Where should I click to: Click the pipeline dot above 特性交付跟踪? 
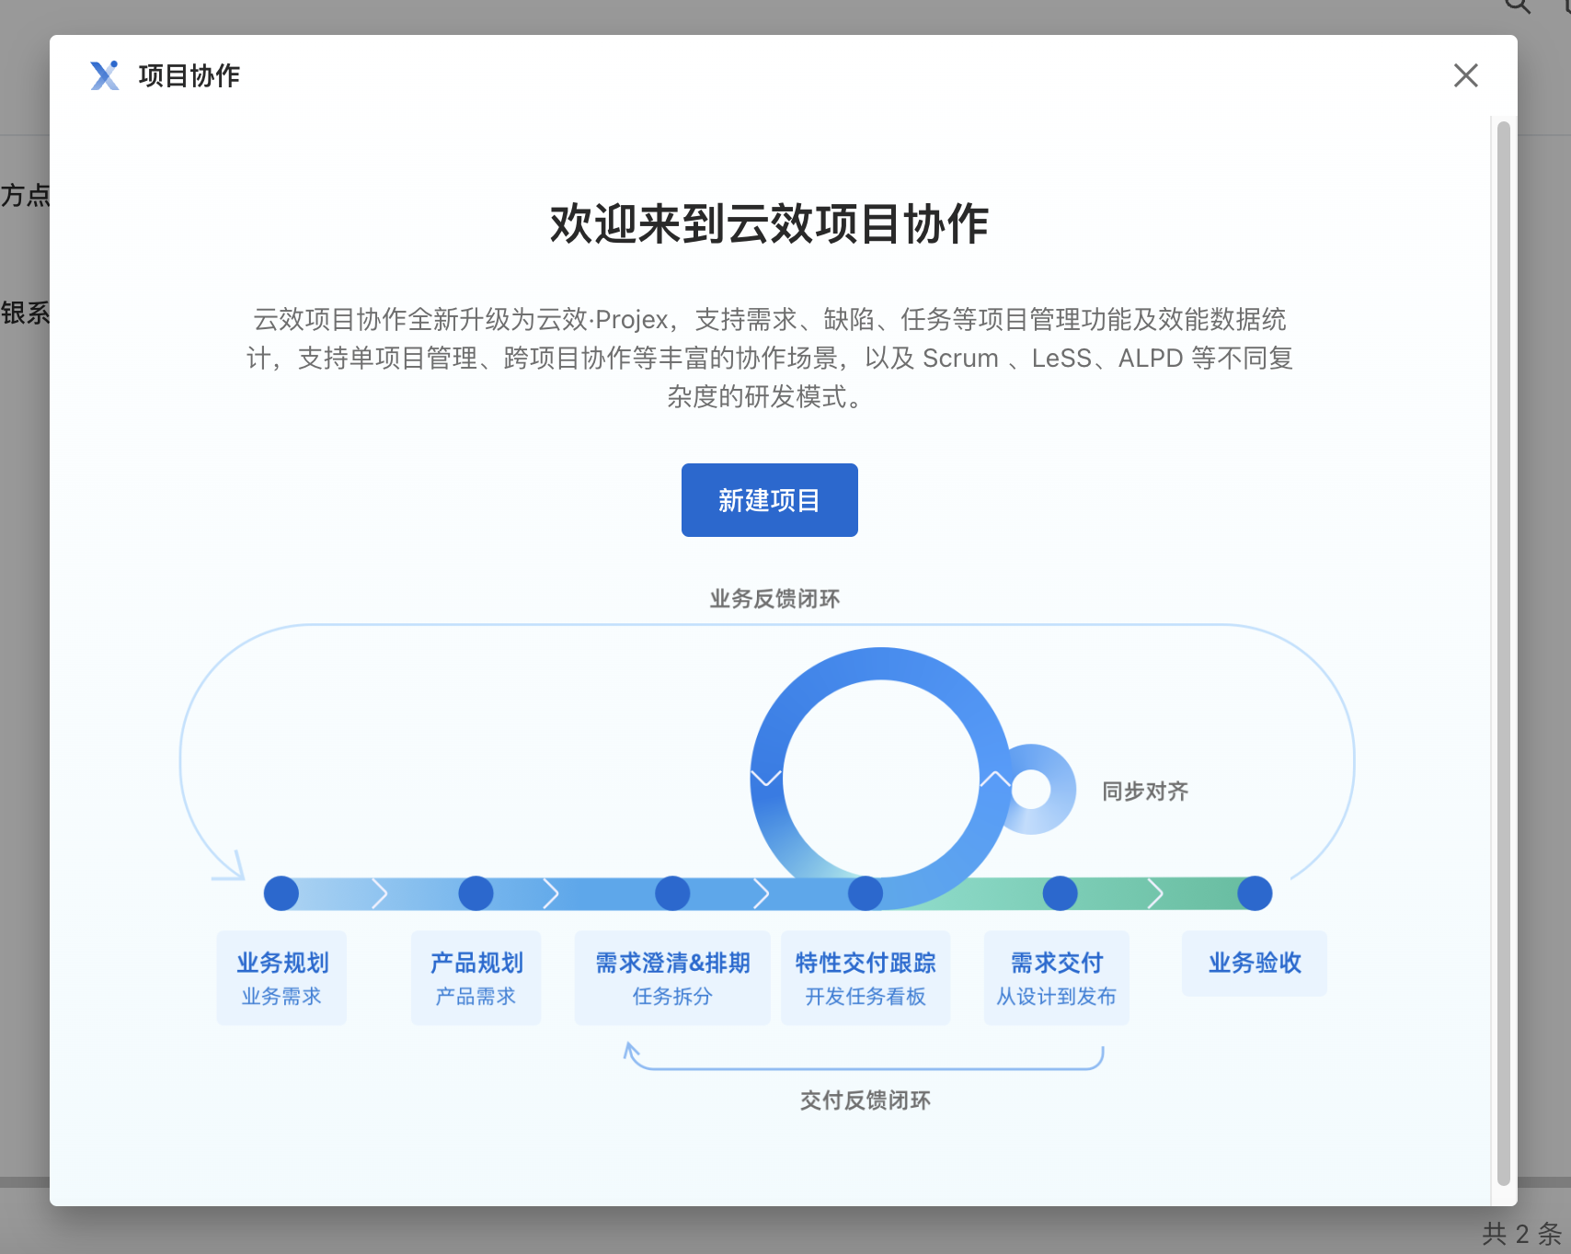pyautogui.click(x=866, y=893)
